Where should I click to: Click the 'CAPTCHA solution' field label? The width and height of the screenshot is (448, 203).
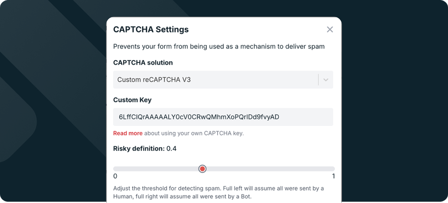tap(143, 63)
